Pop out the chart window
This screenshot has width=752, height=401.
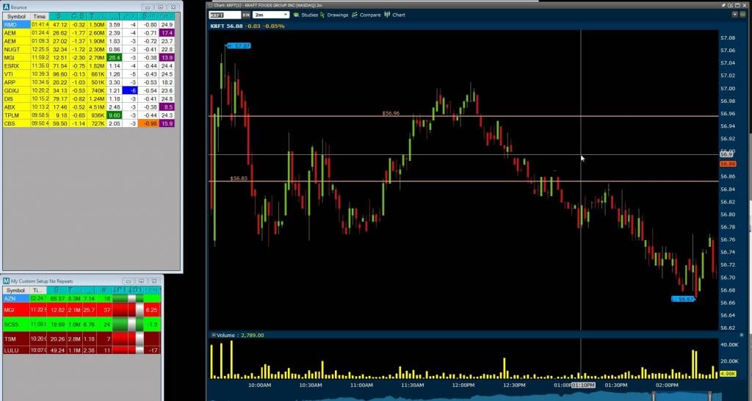coord(732,5)
